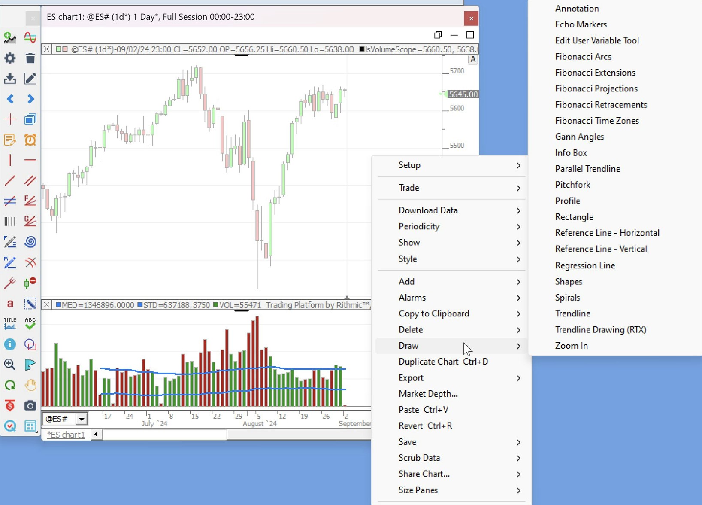Switch to the ES chart1 tab
This screenshot has width=702, height=505.
(66, 435)
